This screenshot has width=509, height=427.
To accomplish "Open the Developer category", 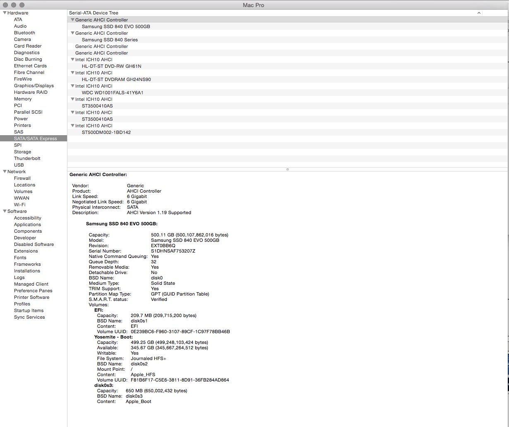I will [25, 238].
